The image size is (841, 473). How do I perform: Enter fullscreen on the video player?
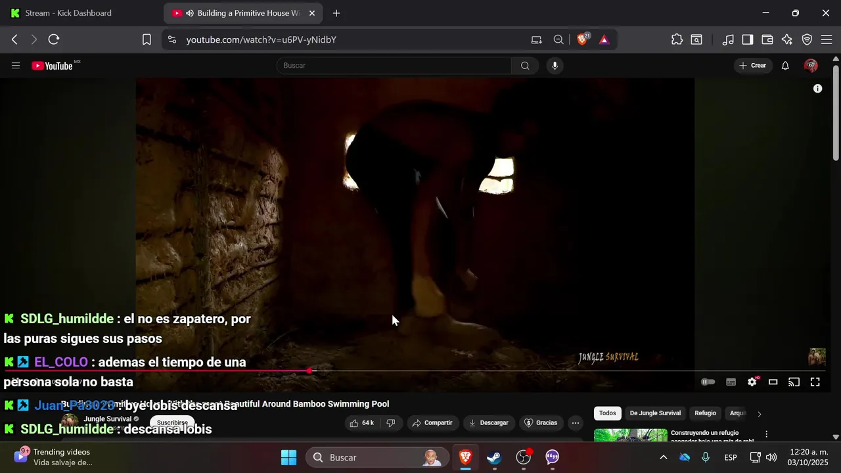[815, 382]
